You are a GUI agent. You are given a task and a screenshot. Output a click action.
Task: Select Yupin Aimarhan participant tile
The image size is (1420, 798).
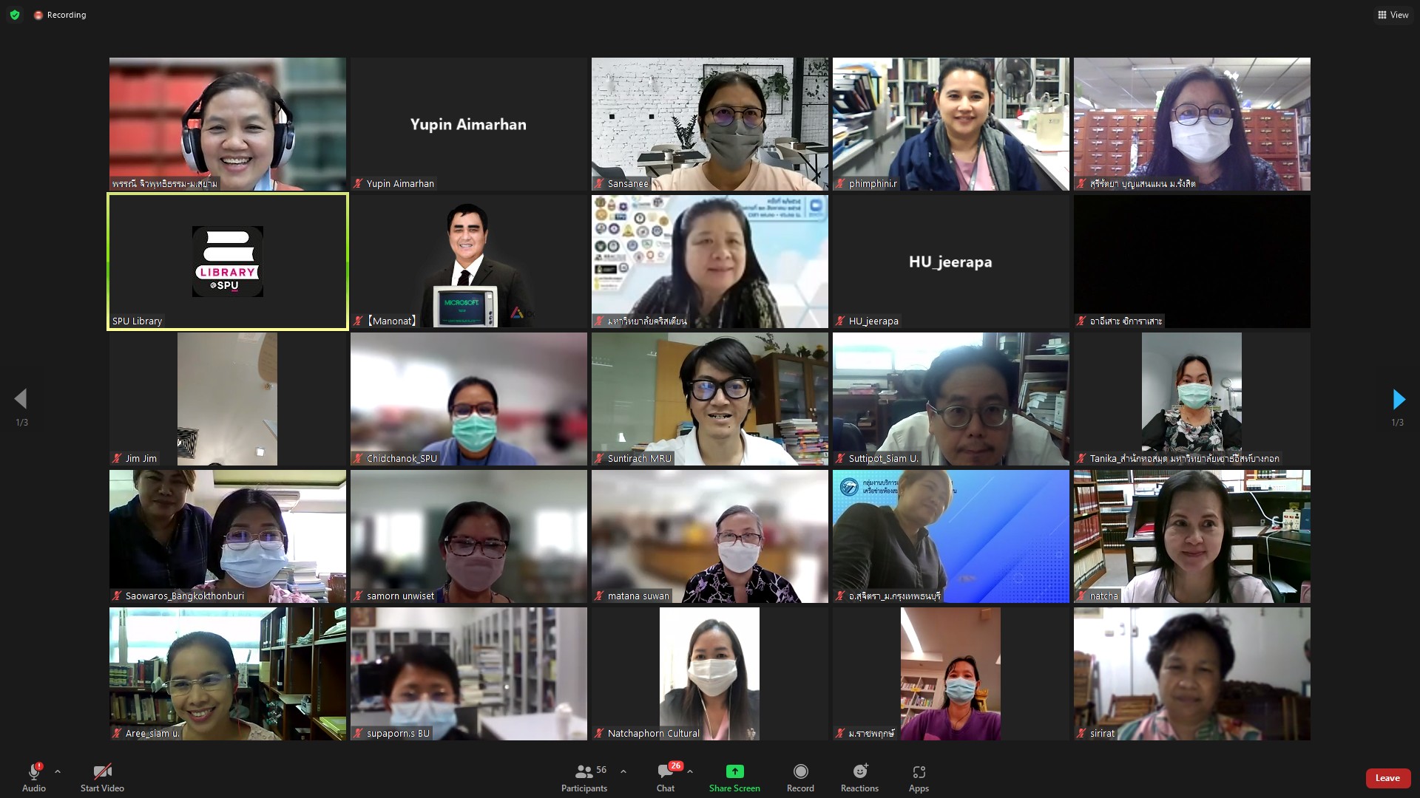[x=469, y=124]
